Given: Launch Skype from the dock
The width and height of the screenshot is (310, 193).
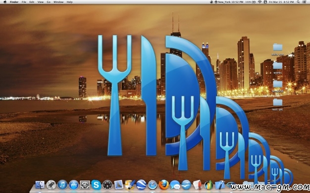Looking at the screenshot, I should click(96, 185).
